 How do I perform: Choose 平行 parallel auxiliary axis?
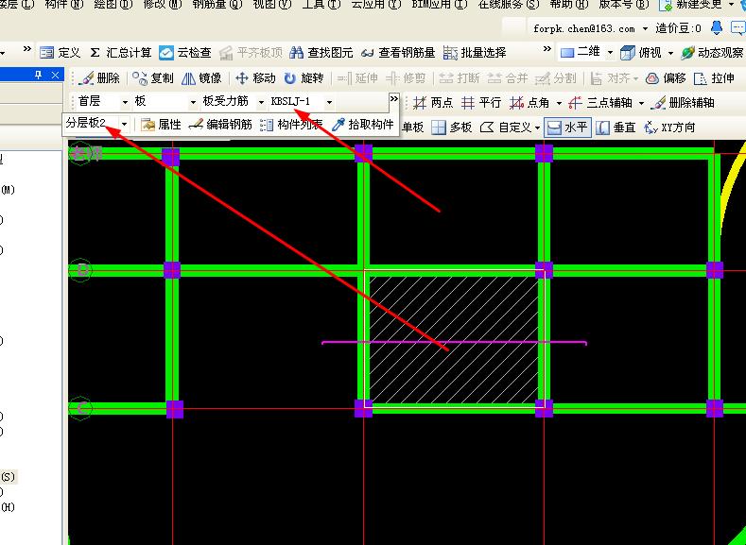coord(481,103)
